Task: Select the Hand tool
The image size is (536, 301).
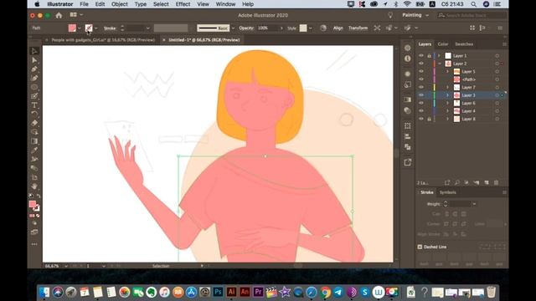Action: click(34, 186)
